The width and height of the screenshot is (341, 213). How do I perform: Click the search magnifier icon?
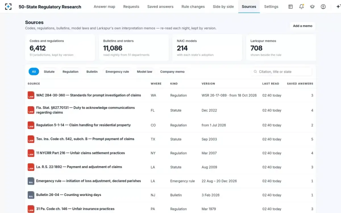coord(255,72)
